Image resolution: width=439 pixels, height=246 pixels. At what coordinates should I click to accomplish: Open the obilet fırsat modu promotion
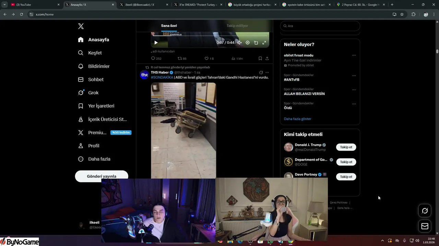tap(298, 55)
